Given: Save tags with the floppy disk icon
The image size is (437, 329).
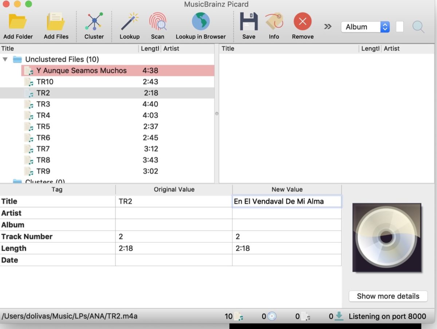Looking at the screenshot, I should [249, 22].
